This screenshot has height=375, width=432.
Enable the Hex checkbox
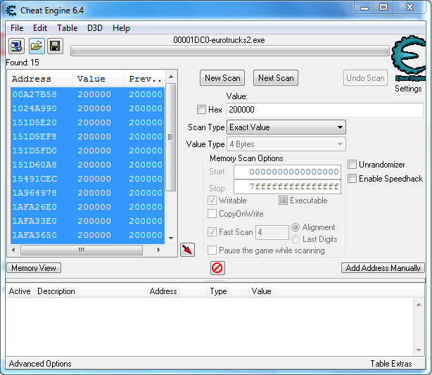(202, 110)
